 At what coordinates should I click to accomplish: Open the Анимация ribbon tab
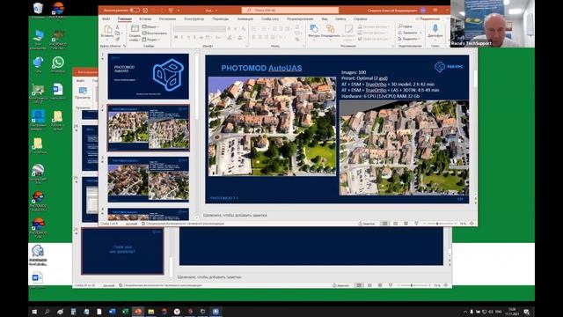click(x=245, y=18)
